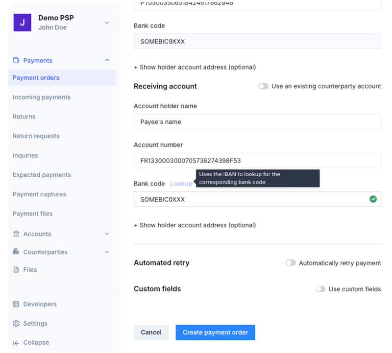This screenshot has height=353, width=392.
Task: Click the Account holder name field
Action: click(x=257, y=122)
